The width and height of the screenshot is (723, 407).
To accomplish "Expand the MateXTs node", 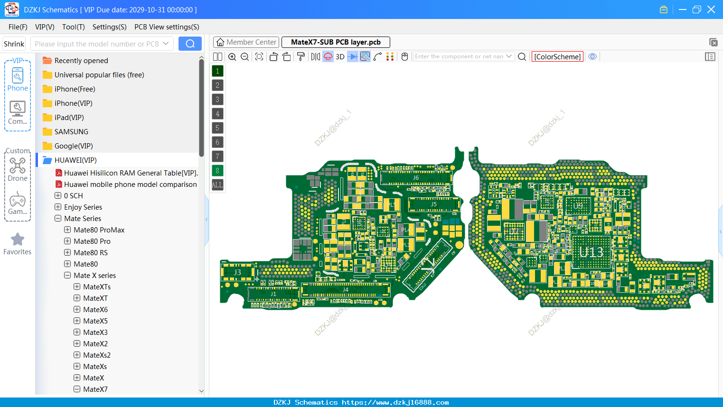I will click(77, 287).
